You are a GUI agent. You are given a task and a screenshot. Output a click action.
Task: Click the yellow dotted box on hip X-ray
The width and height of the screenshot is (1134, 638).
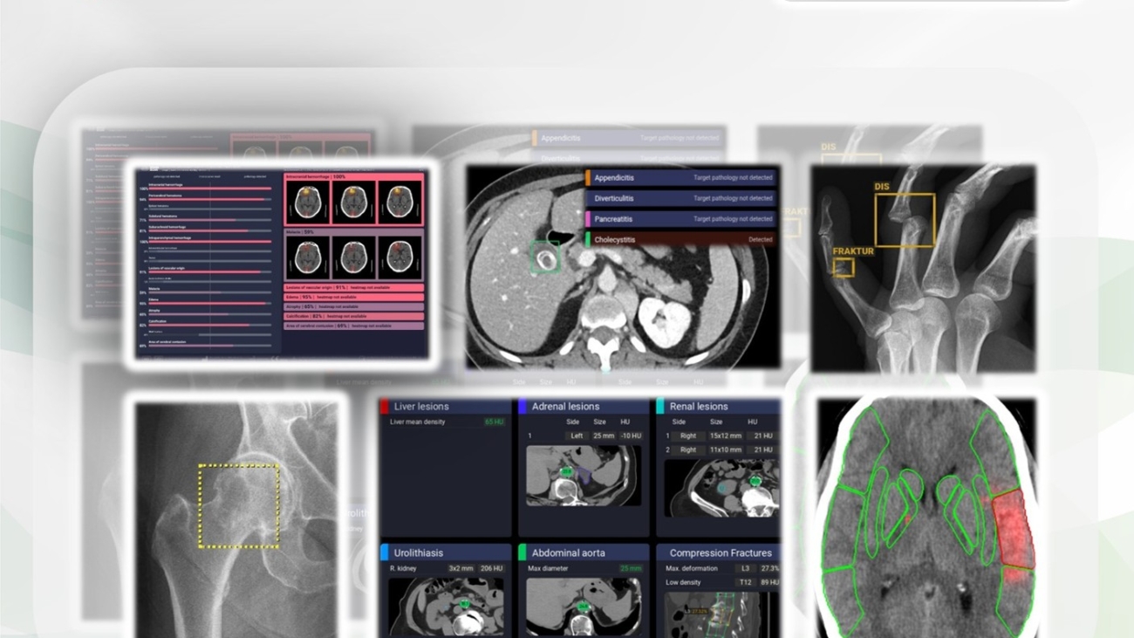click(239, 505)
